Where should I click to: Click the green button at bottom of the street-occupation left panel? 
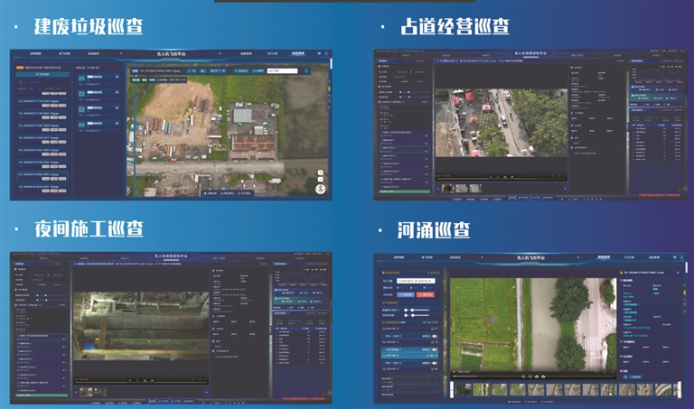click(402, 191)
